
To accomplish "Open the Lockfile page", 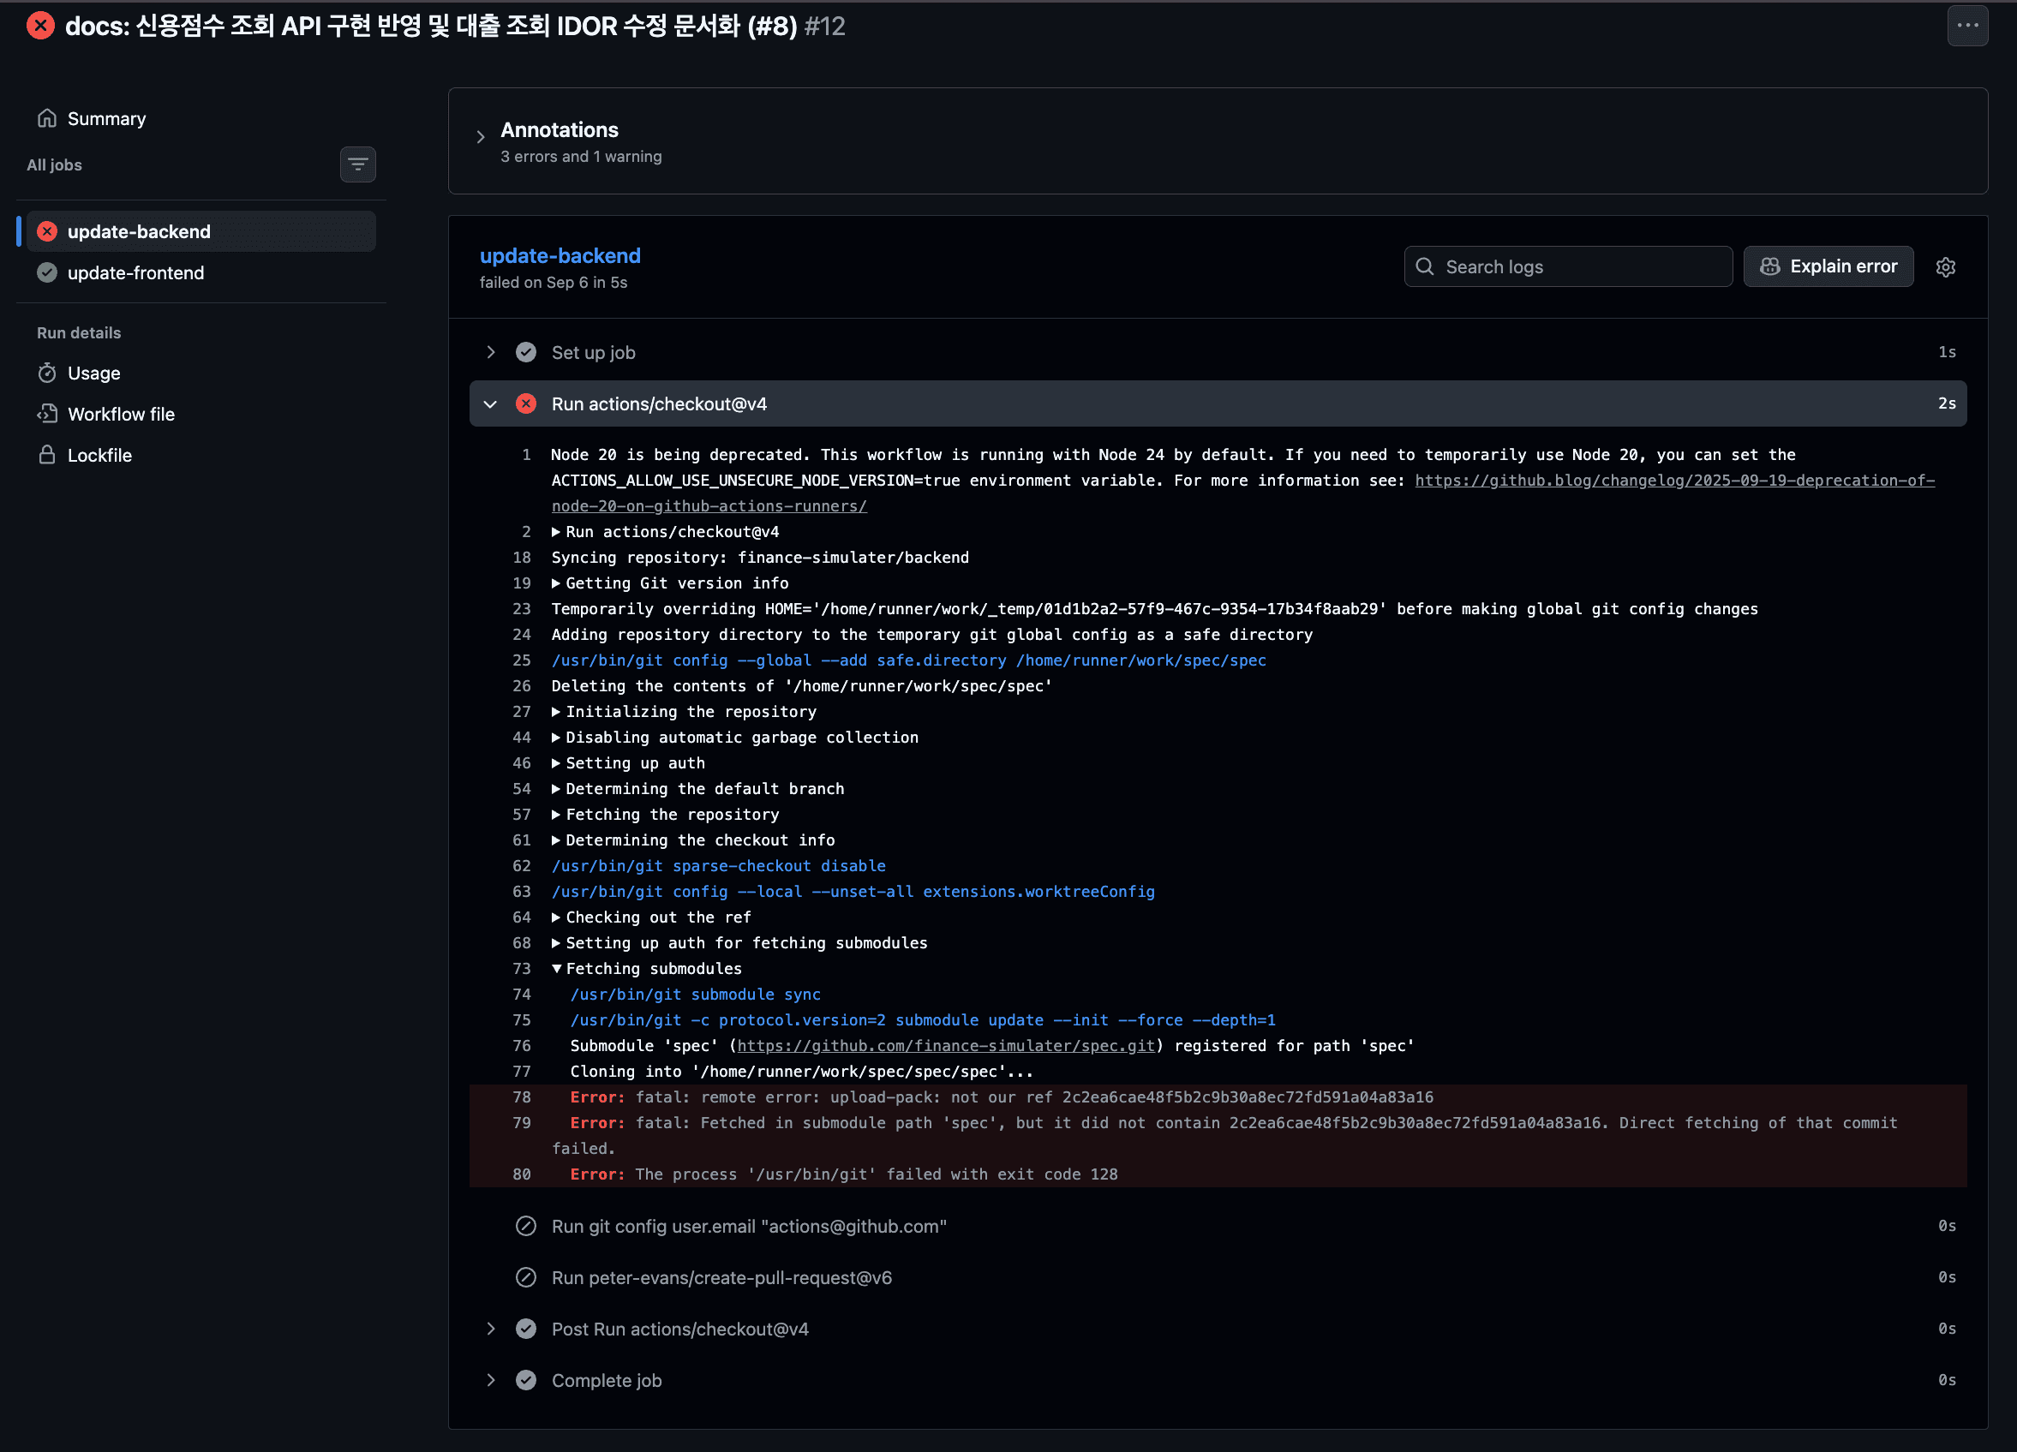I will [x=99, y=454].
